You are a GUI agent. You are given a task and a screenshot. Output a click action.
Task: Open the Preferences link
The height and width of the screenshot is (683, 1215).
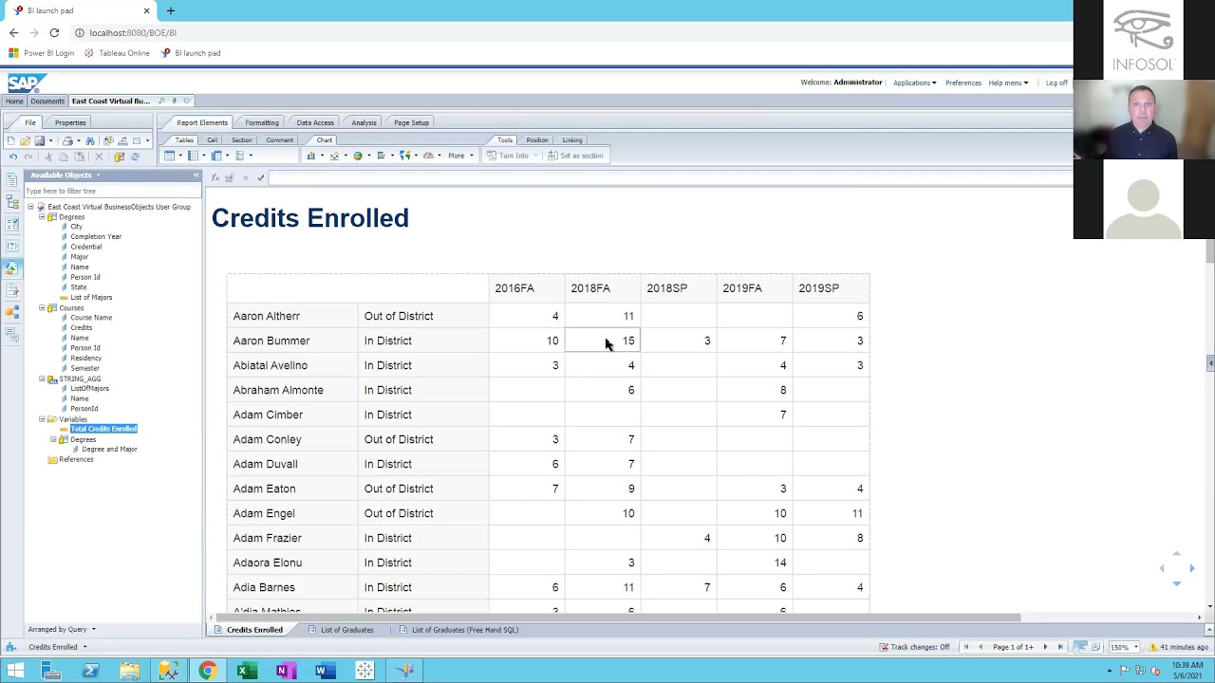[963, 83]
